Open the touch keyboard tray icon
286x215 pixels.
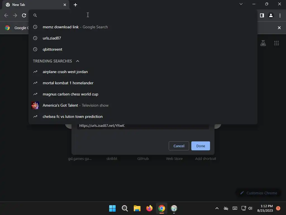235,208
